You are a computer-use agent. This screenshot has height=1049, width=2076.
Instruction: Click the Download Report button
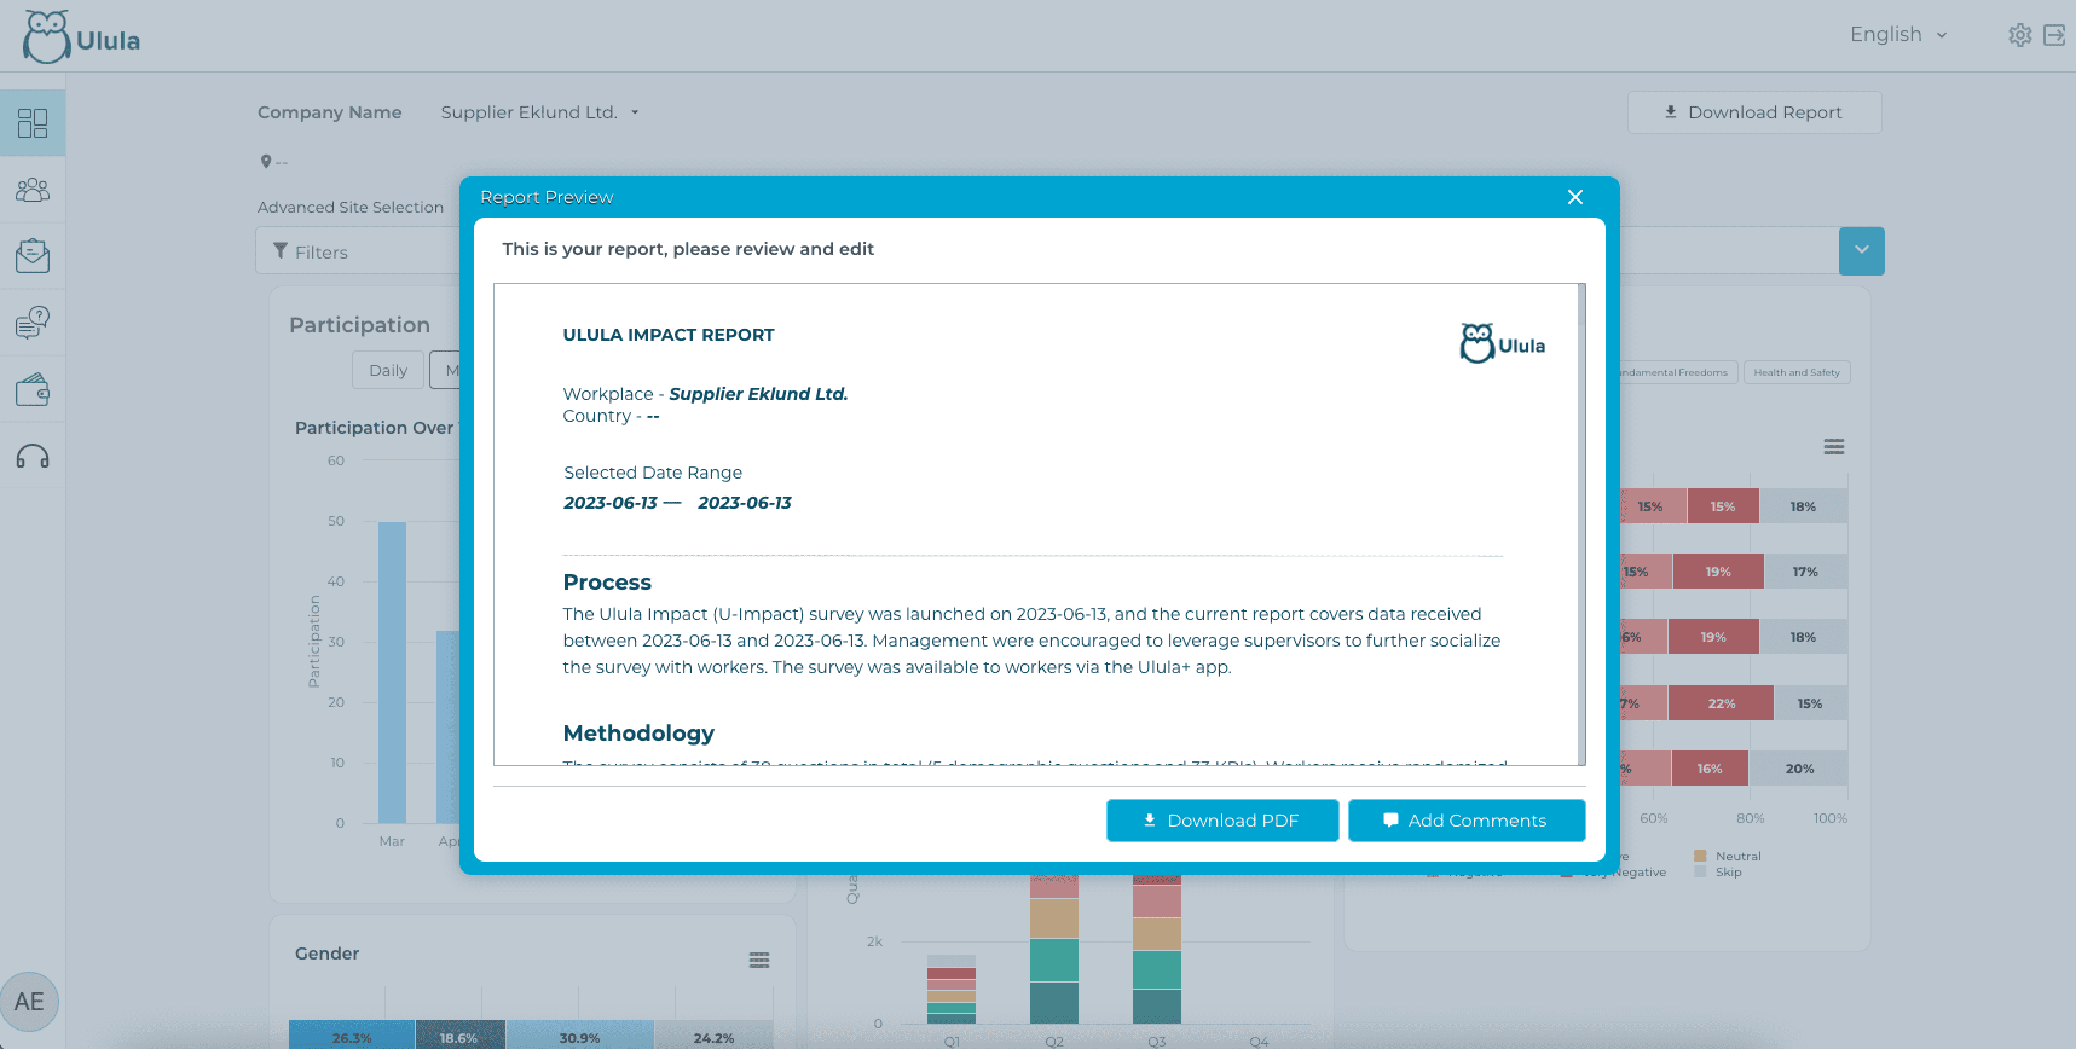[1754, 113]
